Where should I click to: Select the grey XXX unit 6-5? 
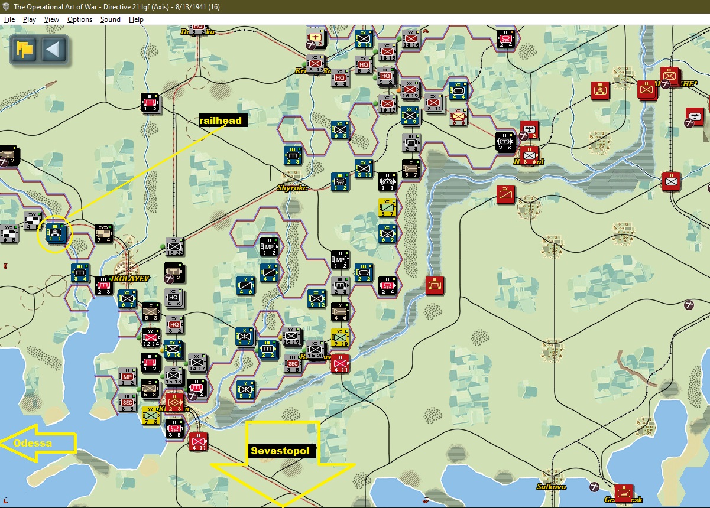click(x=9, y=233)
